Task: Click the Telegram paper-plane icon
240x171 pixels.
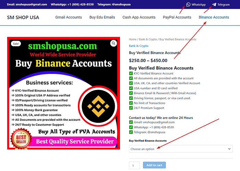Action: (x=214, y=4)
